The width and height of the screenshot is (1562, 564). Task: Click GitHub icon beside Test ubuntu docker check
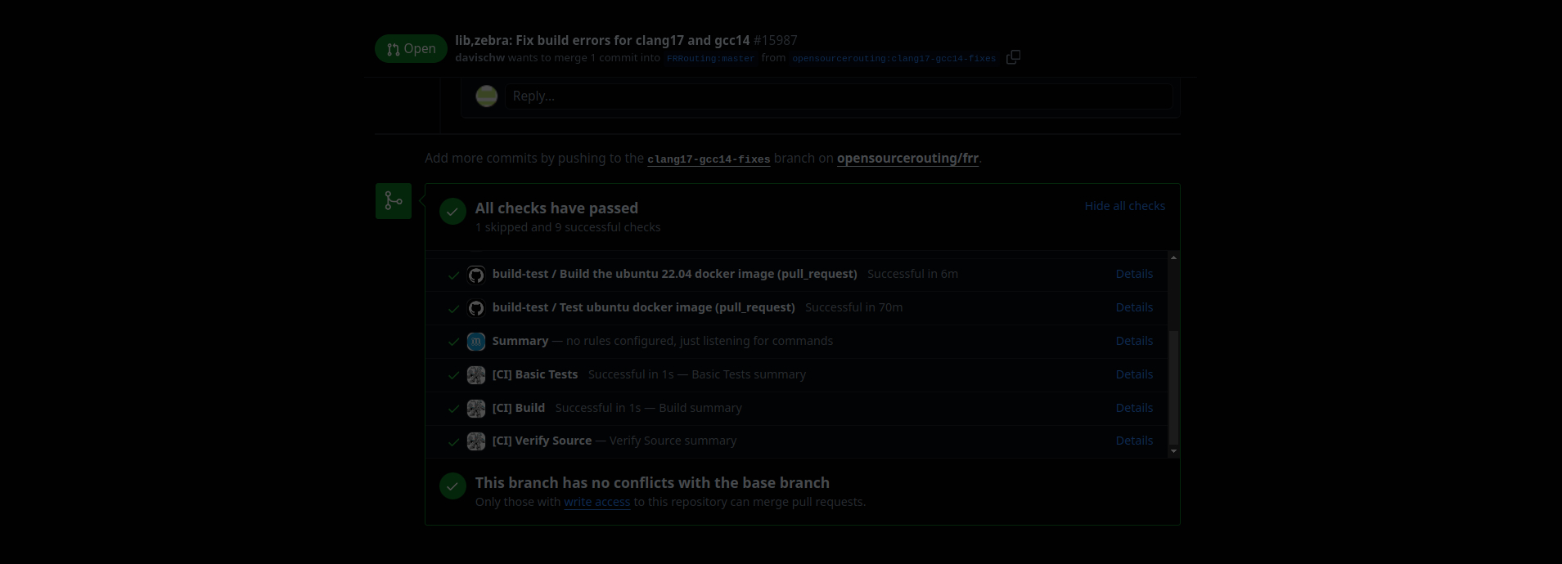point(476,308)
